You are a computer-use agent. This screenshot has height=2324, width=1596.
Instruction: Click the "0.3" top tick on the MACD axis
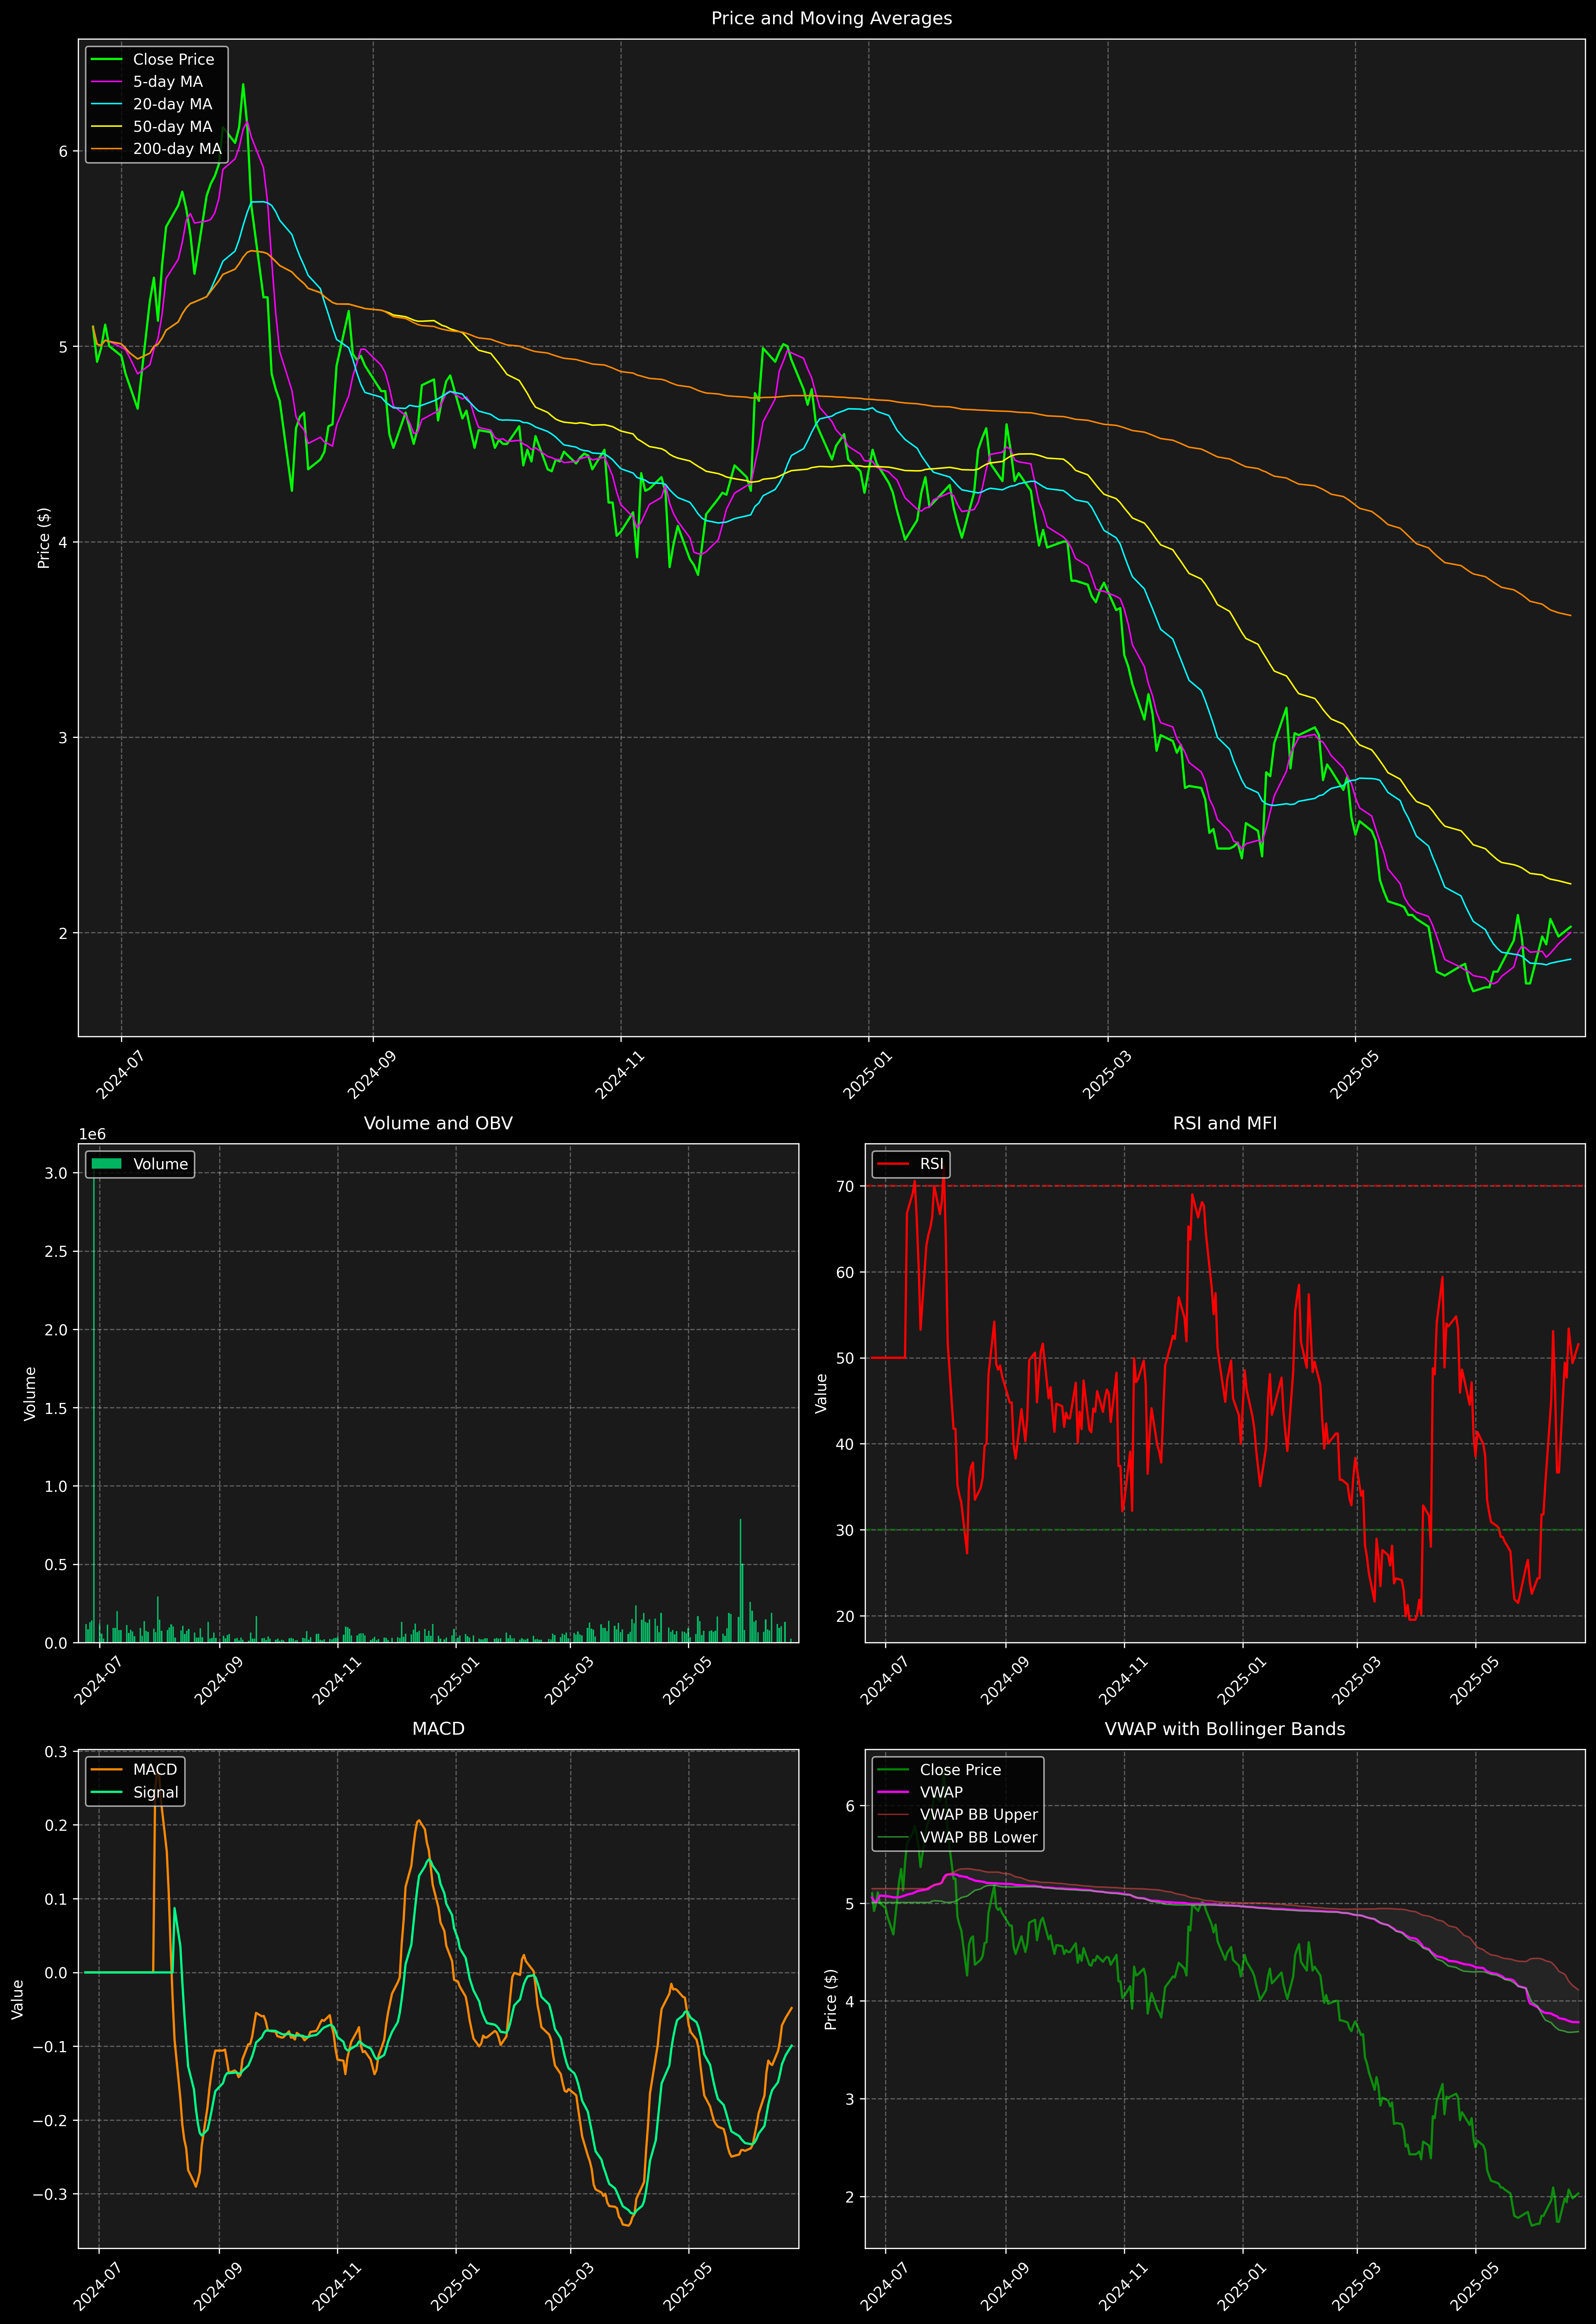click(56, 1752)
